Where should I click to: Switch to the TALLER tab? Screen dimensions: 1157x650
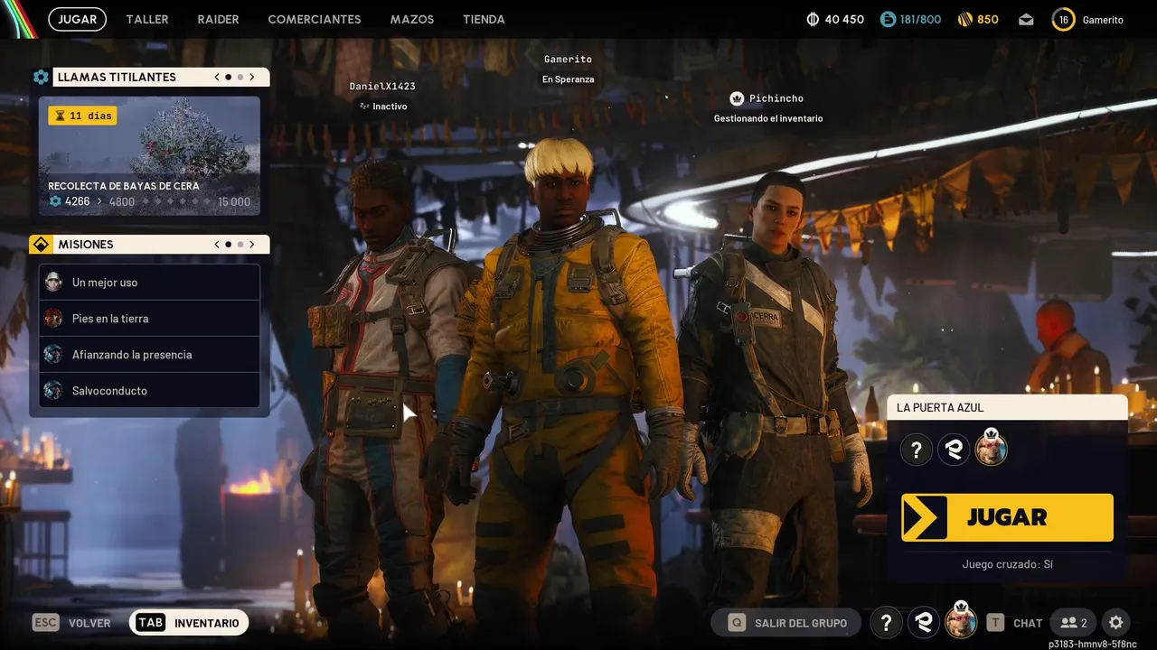click(147, 19)
